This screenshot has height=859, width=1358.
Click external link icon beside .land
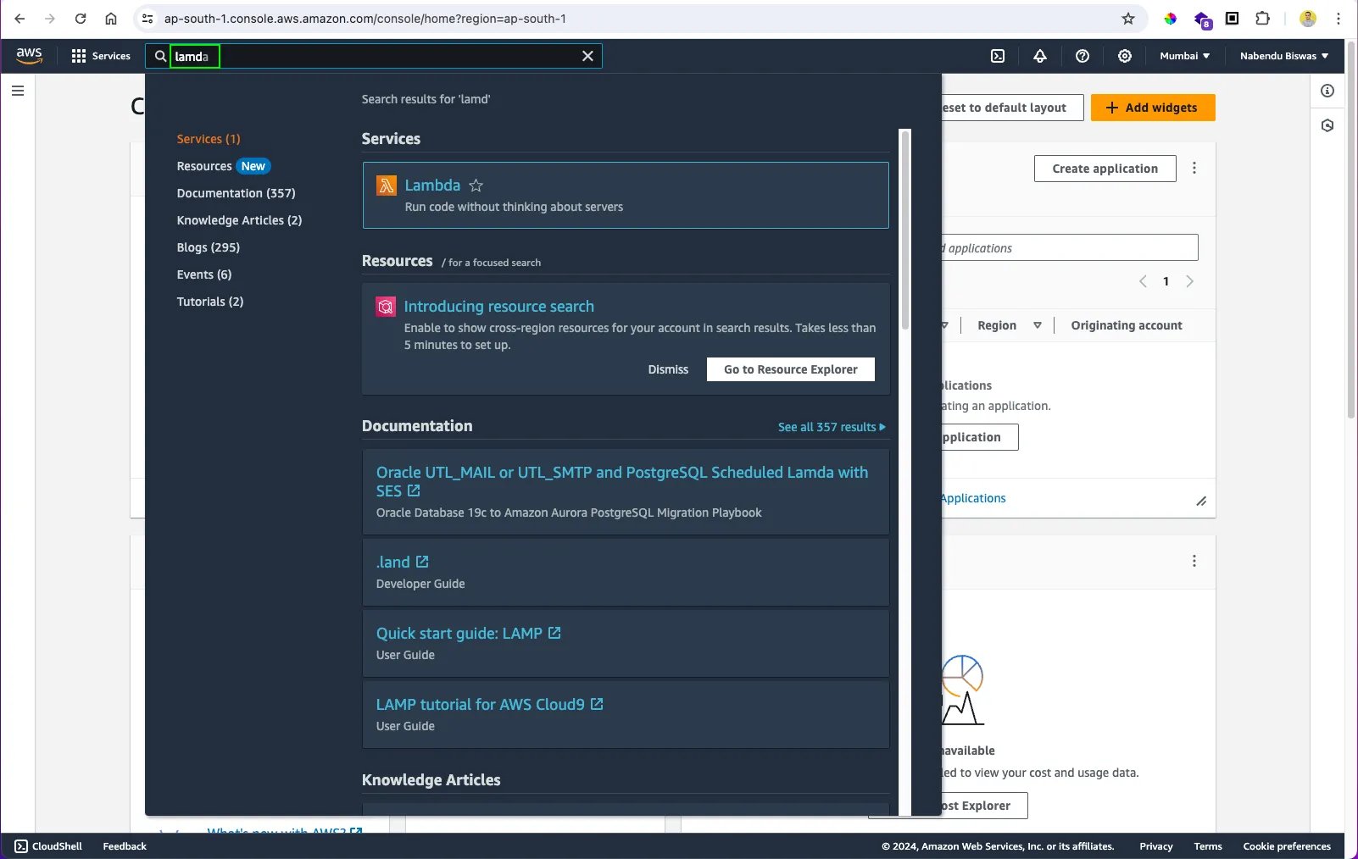point(422,562)
